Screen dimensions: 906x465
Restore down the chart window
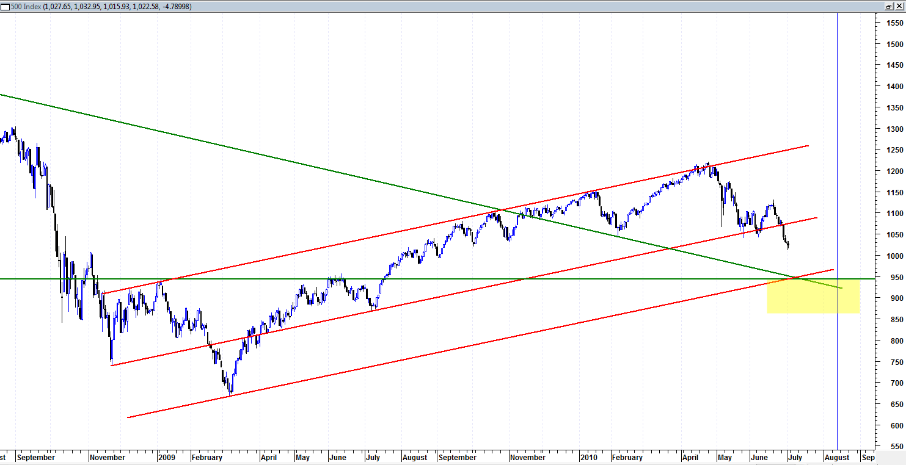tap(889, 6)
